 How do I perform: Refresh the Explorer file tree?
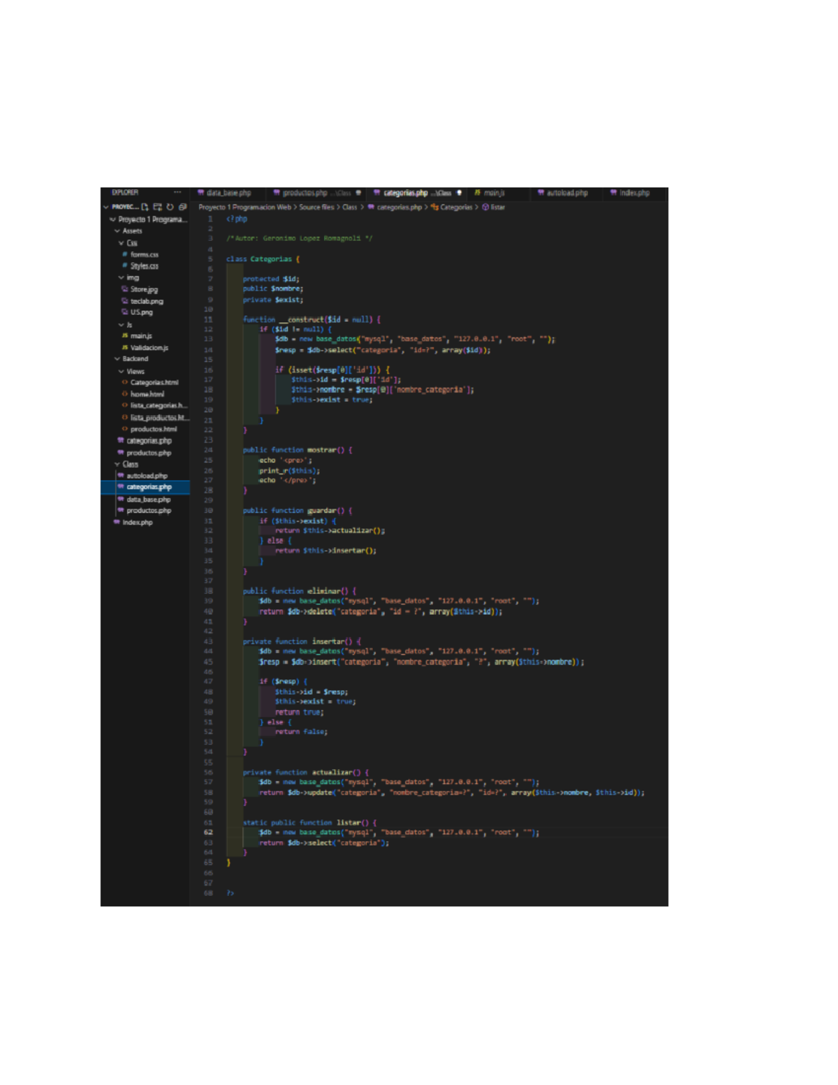pos(170,207)
